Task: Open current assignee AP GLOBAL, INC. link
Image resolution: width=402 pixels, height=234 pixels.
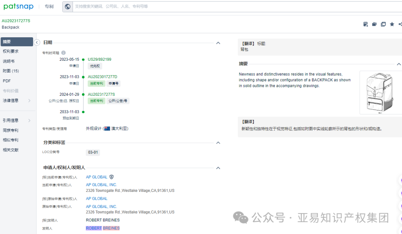Action: coord(101,185)
